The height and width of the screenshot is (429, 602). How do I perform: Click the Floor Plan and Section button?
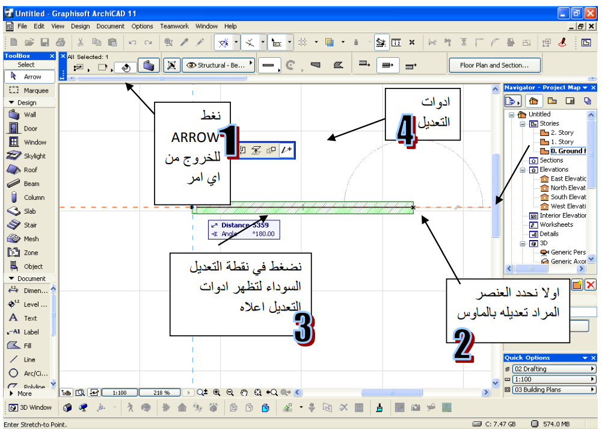(x=494, y=66)
